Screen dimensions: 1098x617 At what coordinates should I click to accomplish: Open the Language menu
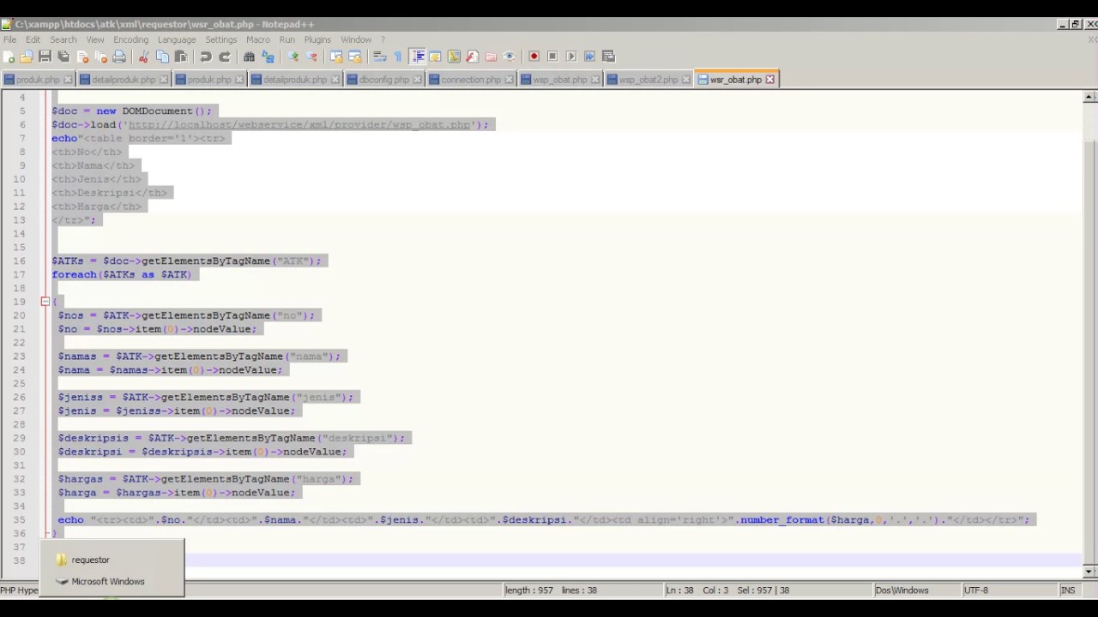(177, 39)
